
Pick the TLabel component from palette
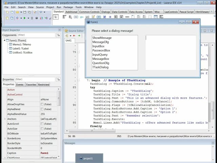(82, 17)
